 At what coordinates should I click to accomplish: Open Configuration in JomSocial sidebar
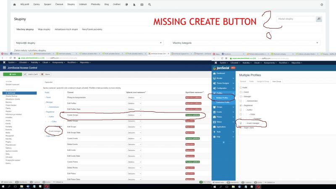click(223, 88)
